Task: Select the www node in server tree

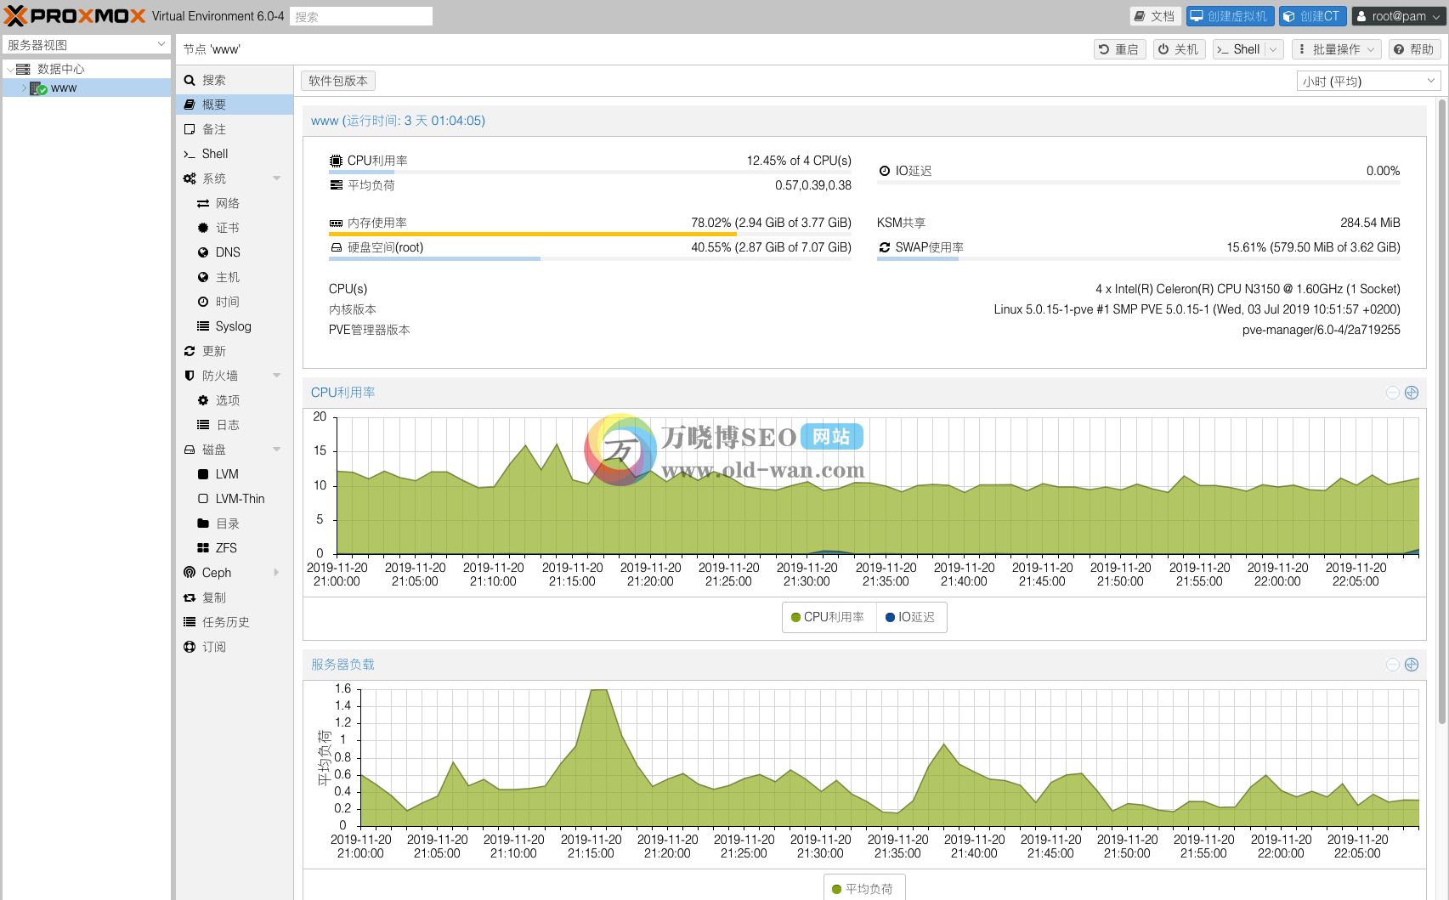Action: (87, 88)
